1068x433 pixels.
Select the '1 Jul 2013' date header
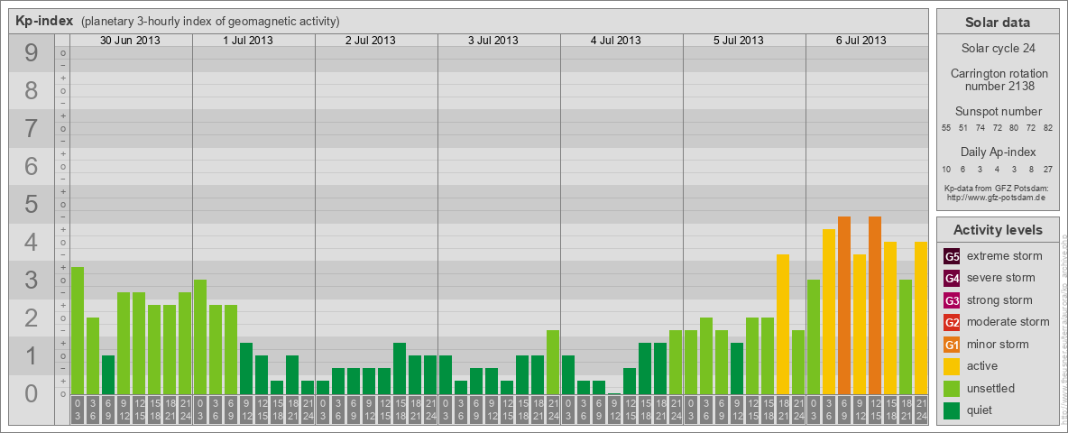pos(248,41)
